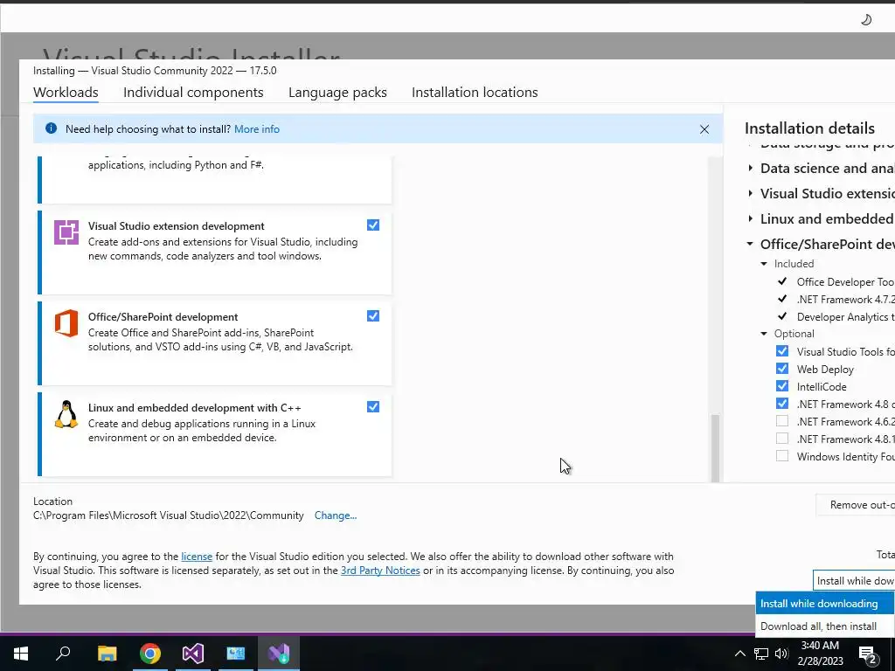This screenshot has width=895, height=671.
Task: Close the help choosing banner
Action: 704,129
